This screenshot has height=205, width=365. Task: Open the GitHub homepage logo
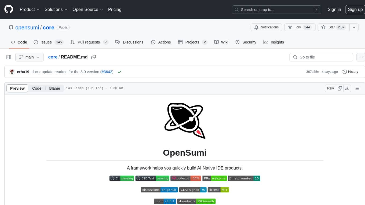pyautogui.click(x=9, y=9)
